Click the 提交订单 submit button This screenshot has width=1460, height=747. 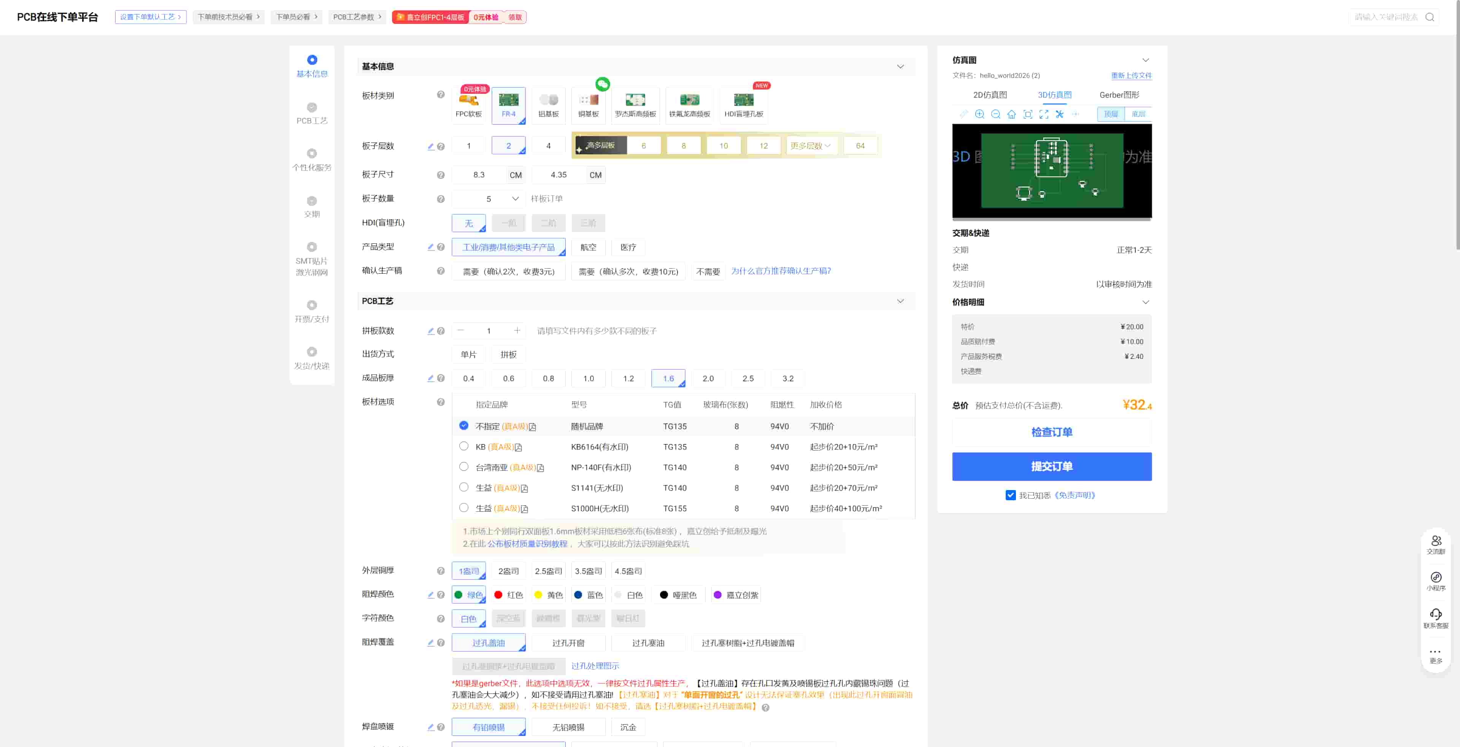[x=1051, y=466]
